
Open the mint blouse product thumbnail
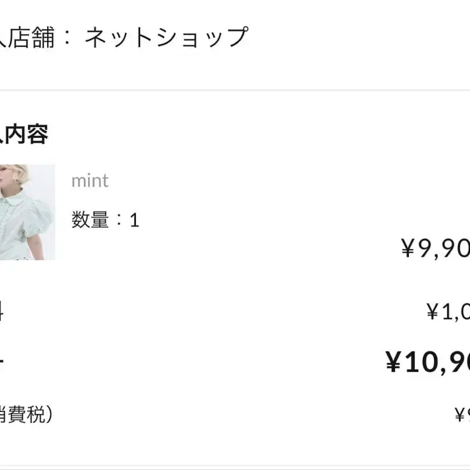27,212
